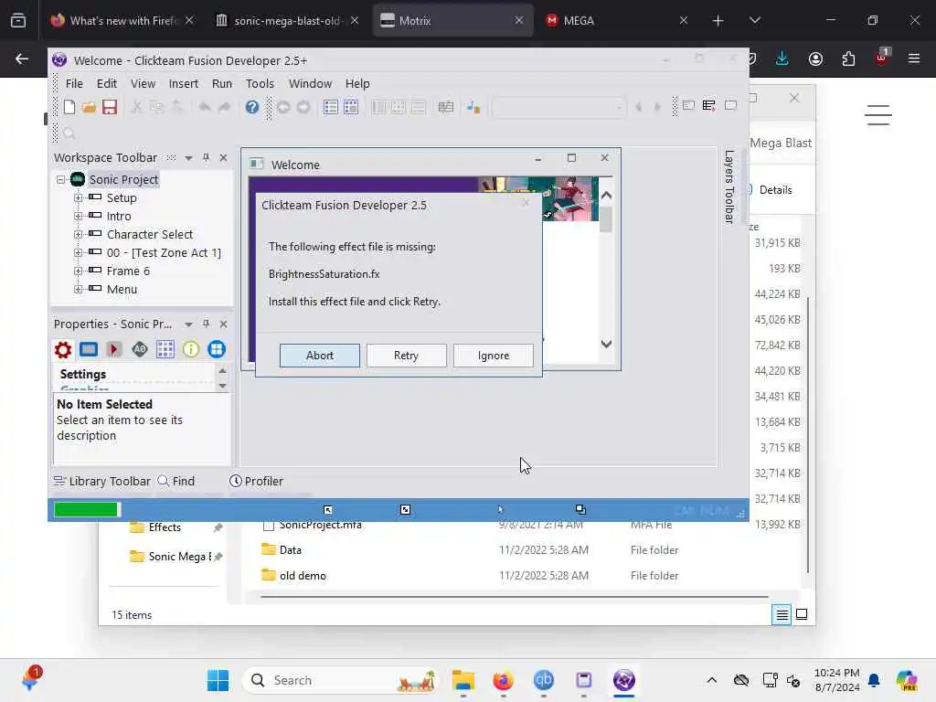Open the Library Toolbar tab
Viewport: 936px width, 702px height.
pos(102,481)
